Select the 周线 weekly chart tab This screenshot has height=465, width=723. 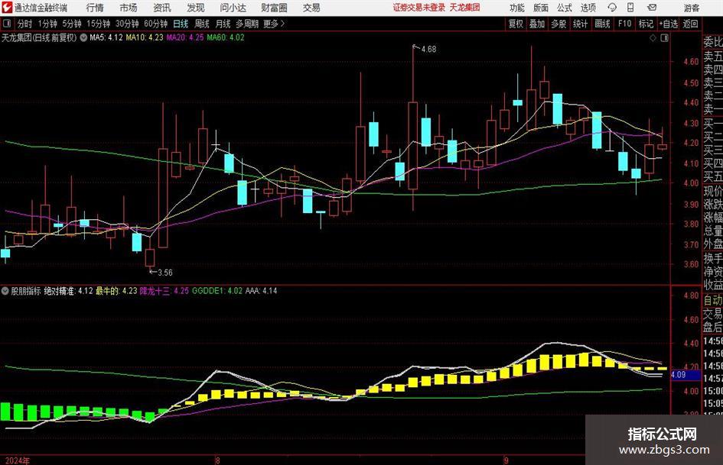202,24
